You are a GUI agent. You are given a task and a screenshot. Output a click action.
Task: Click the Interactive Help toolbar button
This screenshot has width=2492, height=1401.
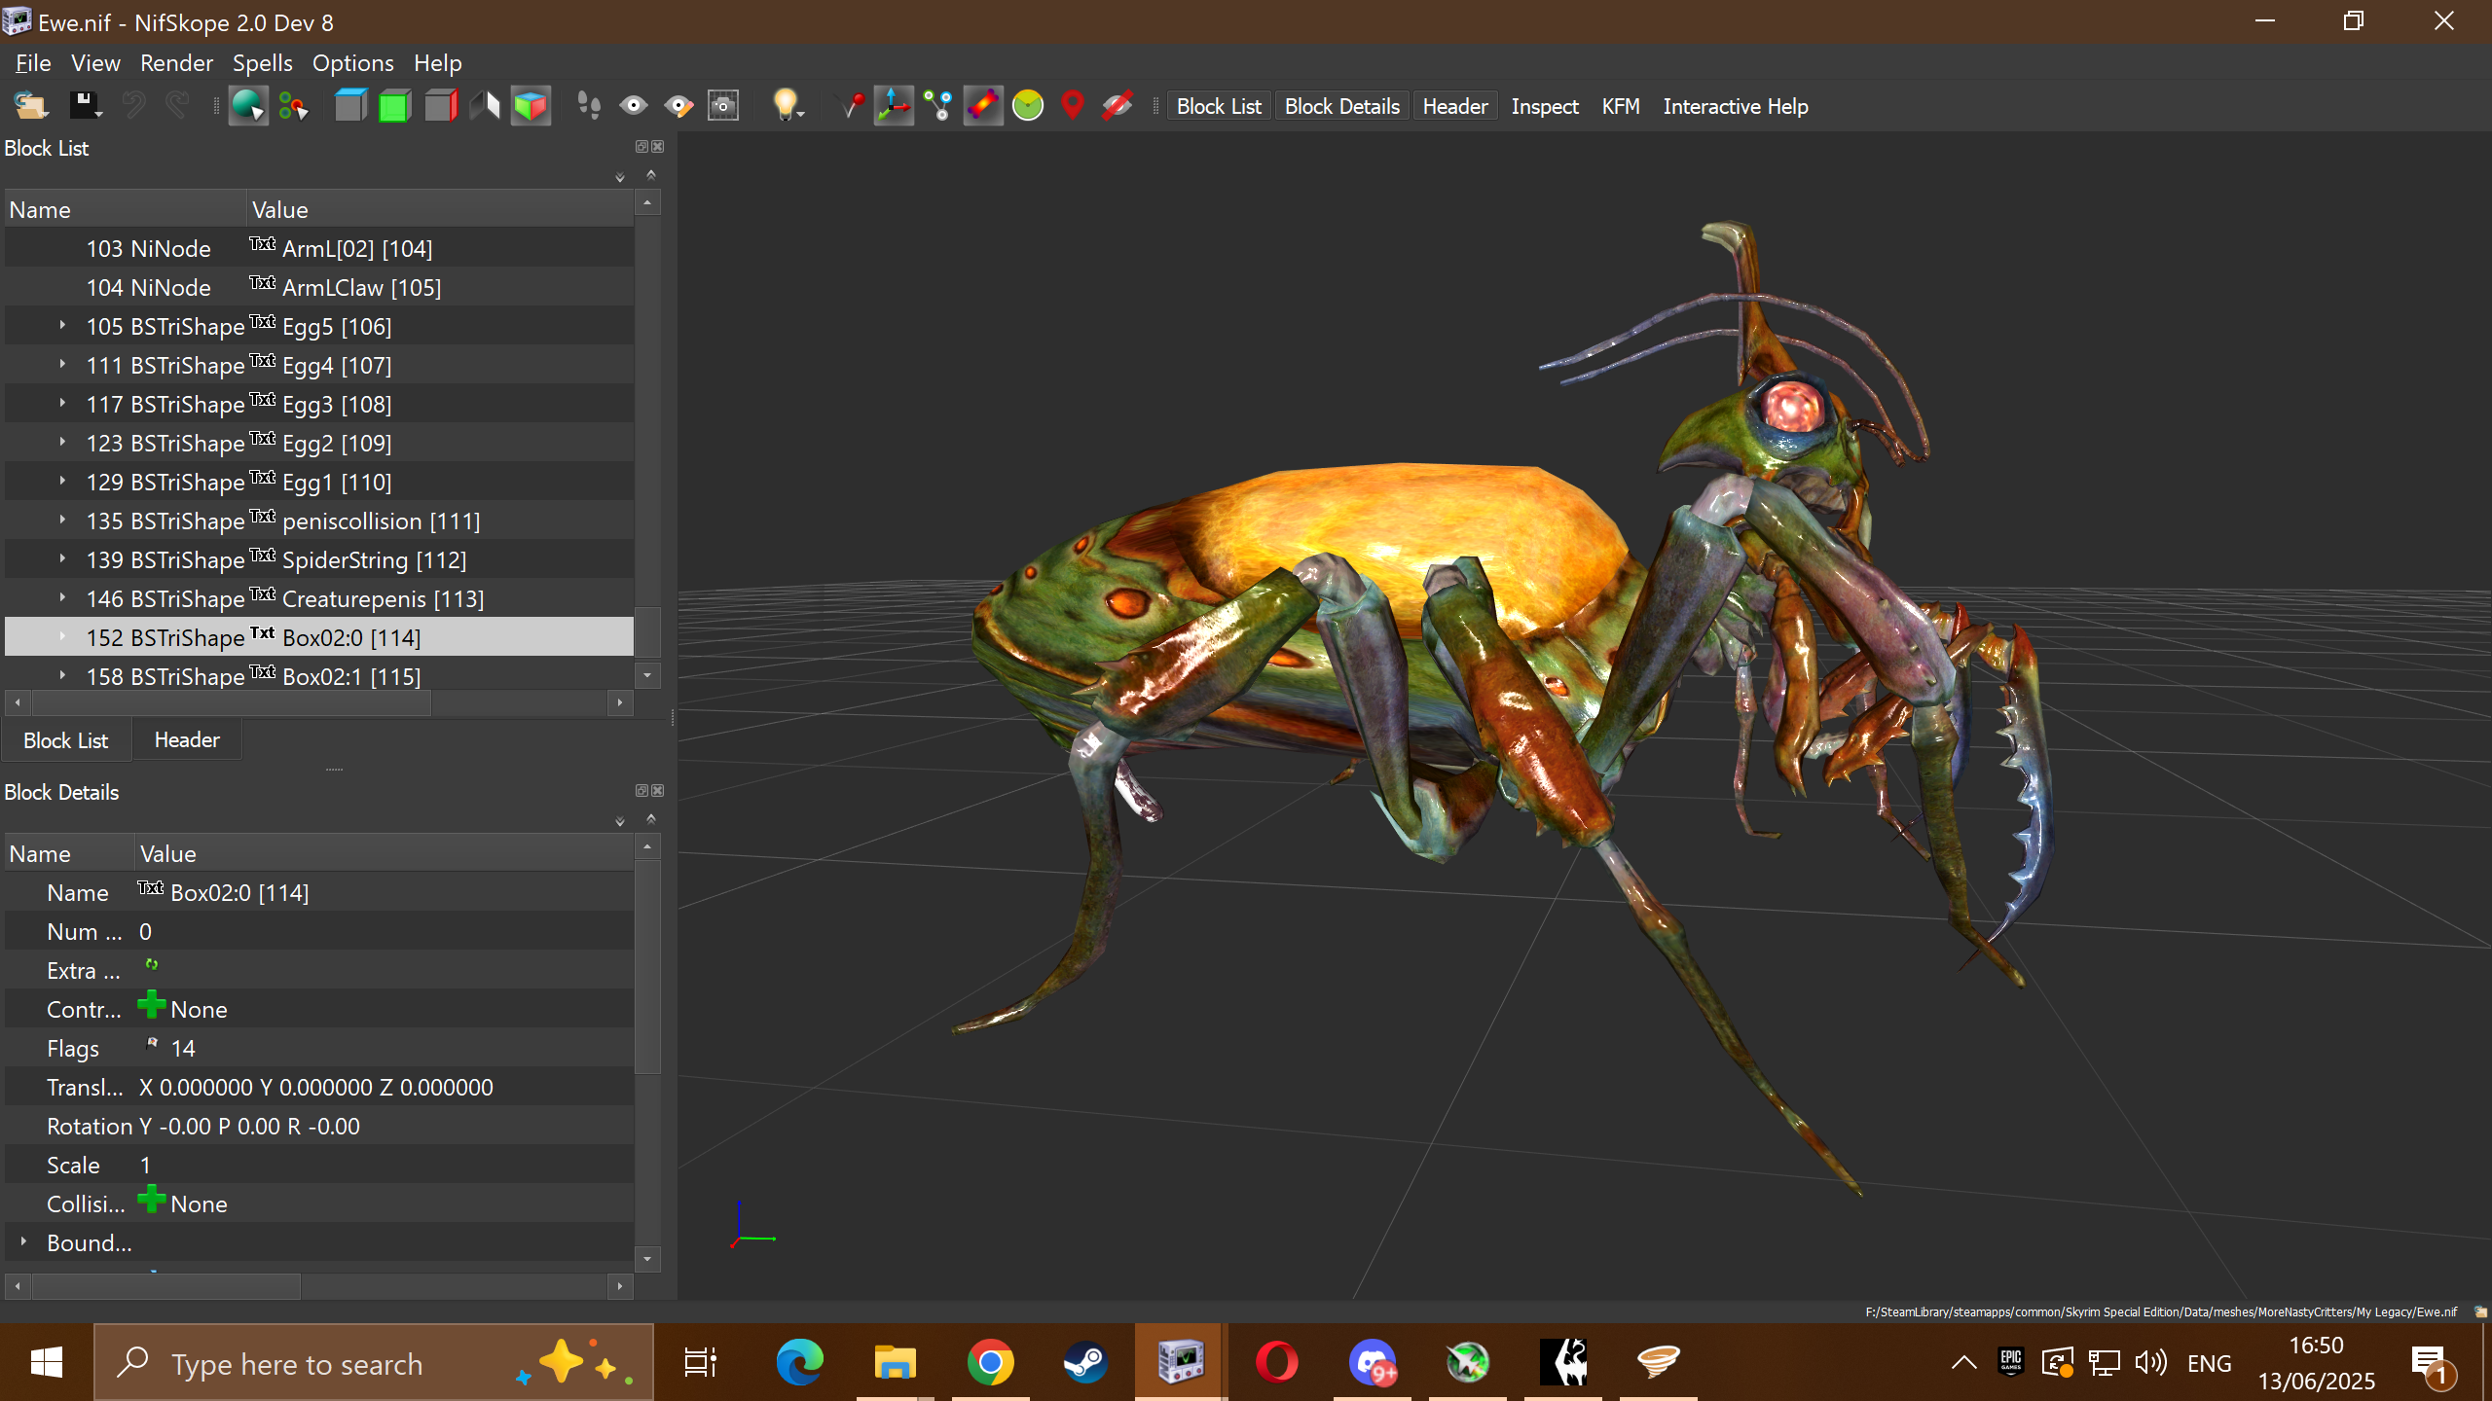(x=1735, y=106)
